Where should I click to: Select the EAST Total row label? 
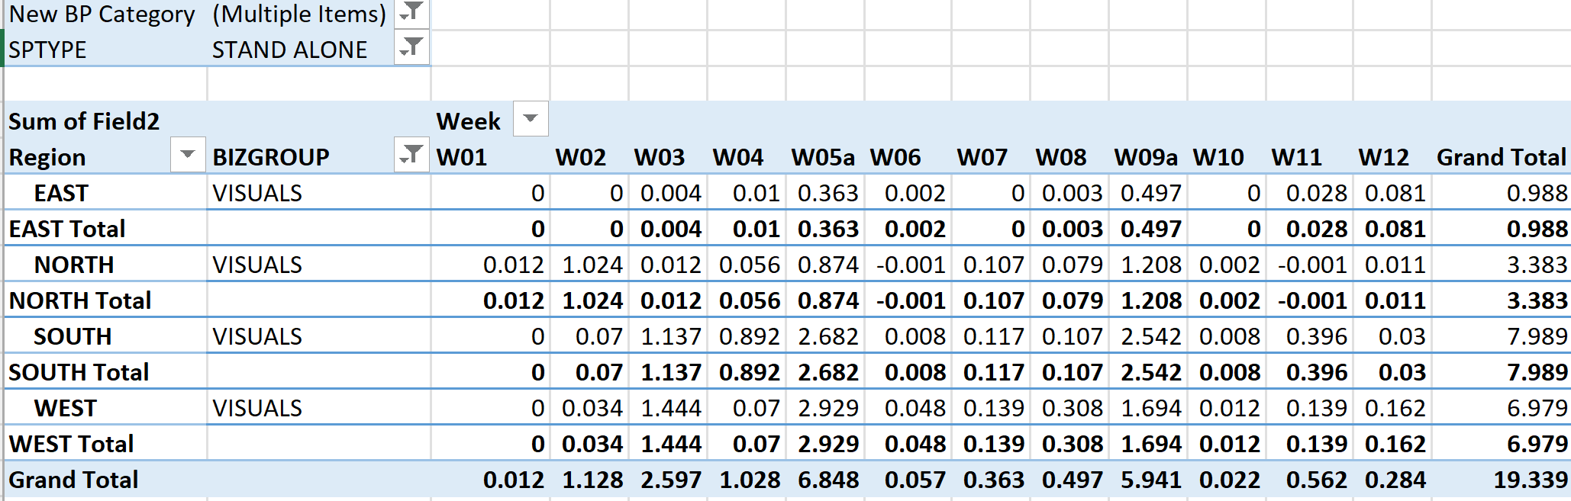(67, 229)
